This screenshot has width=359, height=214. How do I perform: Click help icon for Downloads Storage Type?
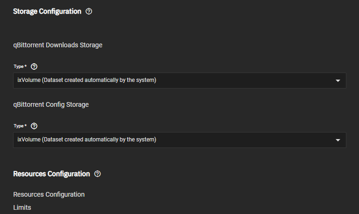[x=34, y=66]
